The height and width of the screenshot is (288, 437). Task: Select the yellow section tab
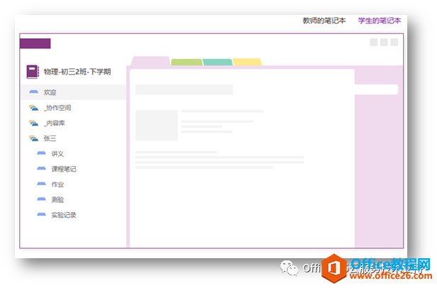247,62
